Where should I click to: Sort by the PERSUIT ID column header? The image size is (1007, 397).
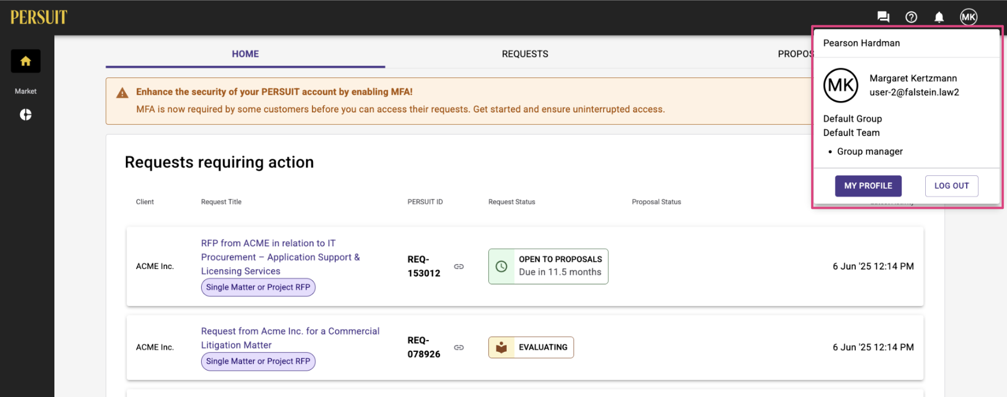(x=425, y=202)
